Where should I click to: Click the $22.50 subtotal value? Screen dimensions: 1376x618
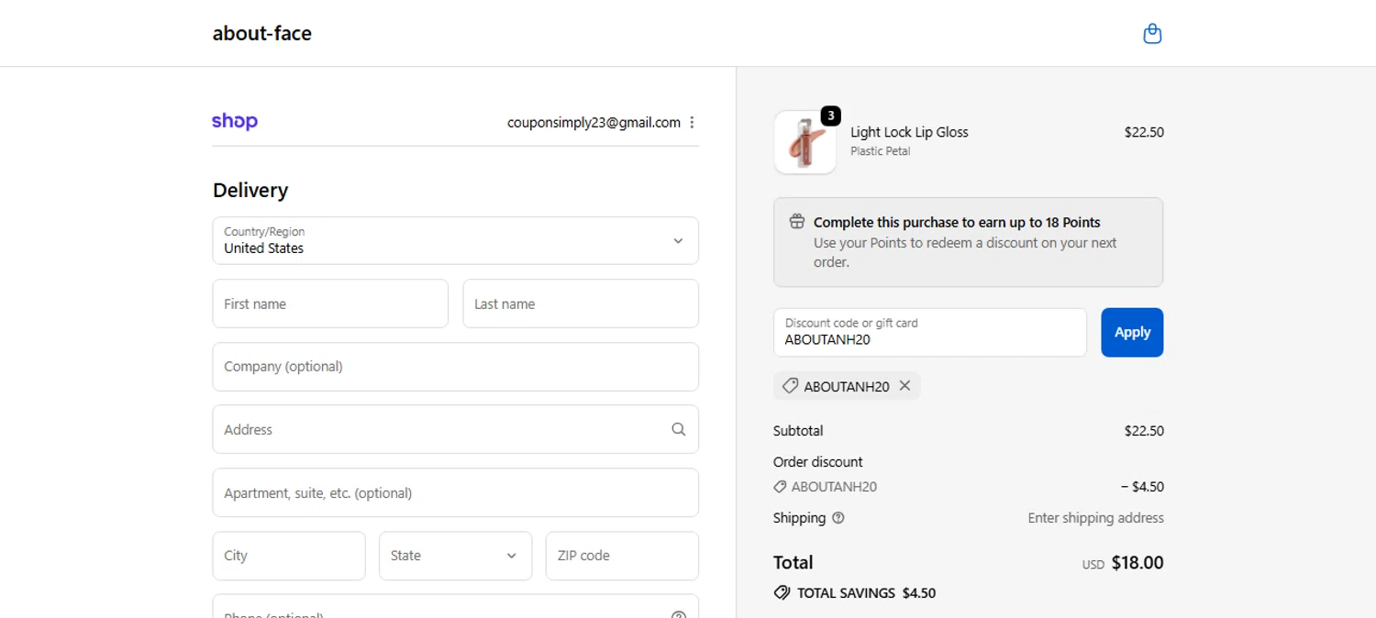coord(1144,431)
